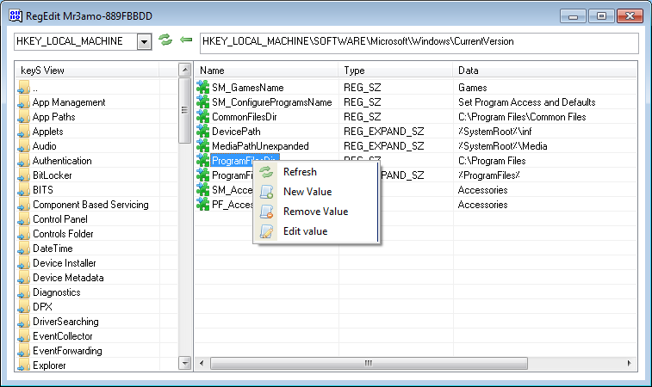Click the REG_EXPAND_SZ type of DevicePath
652x387 pixels.
[x=383, y=132]
